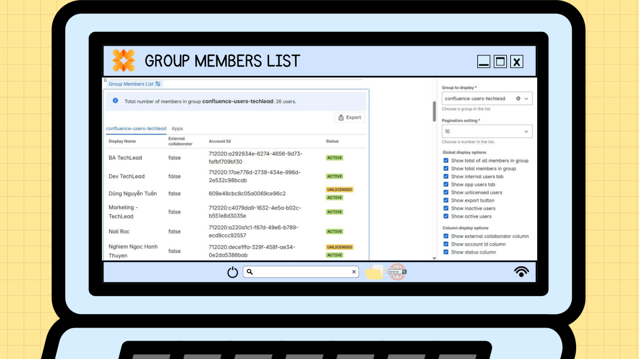Uncheck Show external collaborator column
The image size is (639, 359).
[x=446, y=236]
